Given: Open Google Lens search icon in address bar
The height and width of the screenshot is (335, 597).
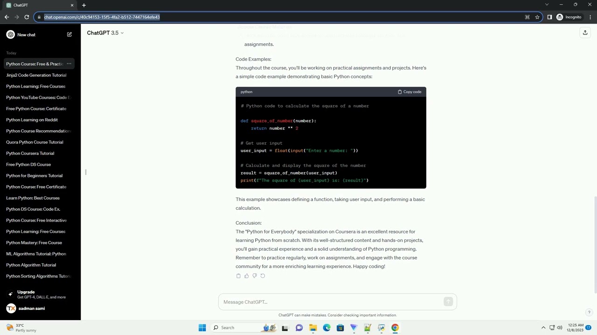Looking at the screenshot, I should tap(527, 17).
